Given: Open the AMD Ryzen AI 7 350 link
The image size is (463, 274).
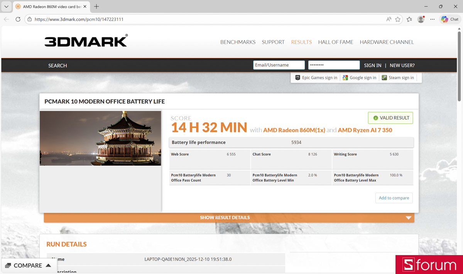Looking at the screenshot, I should click(x=364, y=130).
